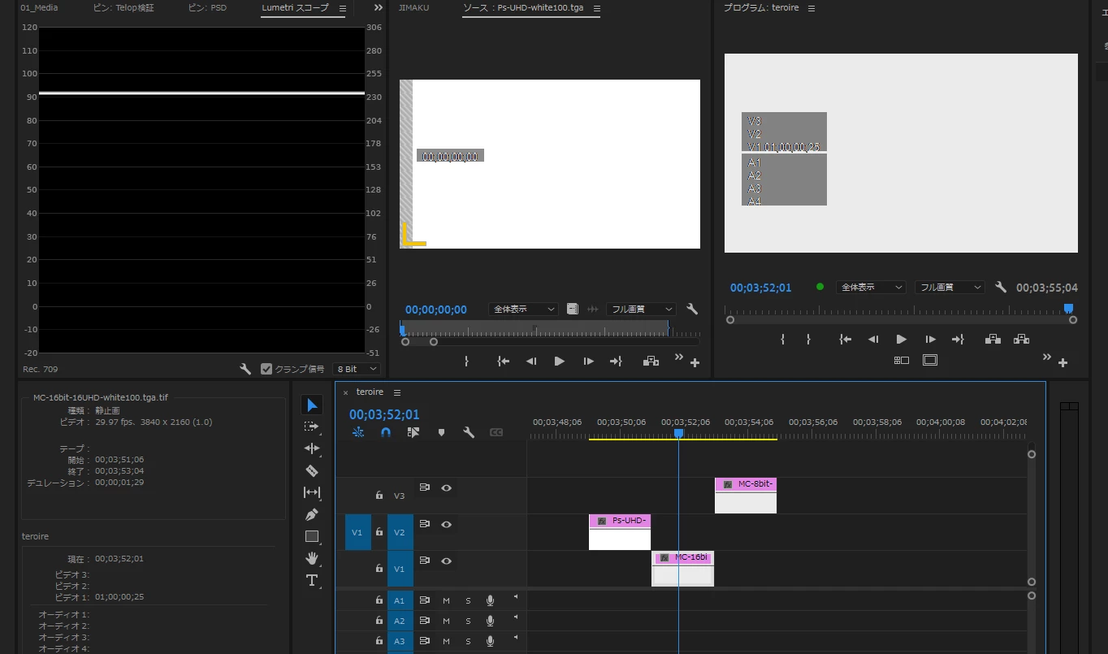Toggle nest sequence insert option in timeline
The height and width of the screenshot is (654, 1108).
[x=358, y=432]
